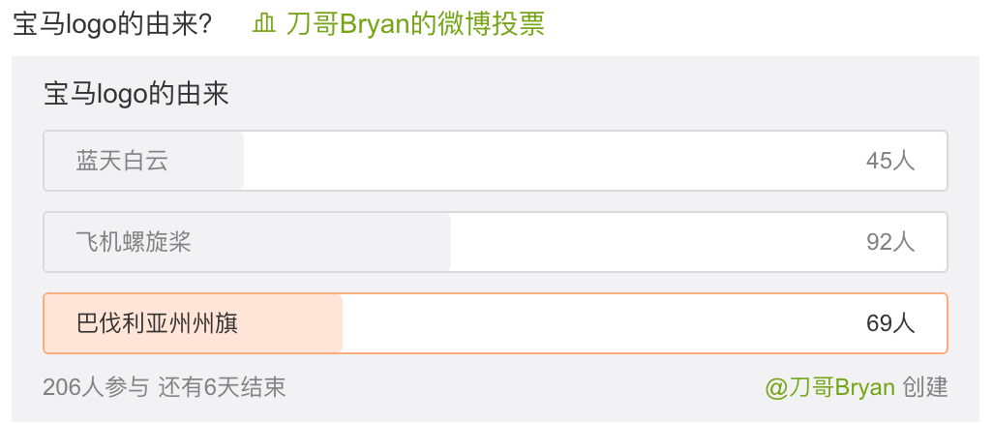Click the 45人 vote count
The height and width of the screenshot is (424, 993).
pos(890,161)
